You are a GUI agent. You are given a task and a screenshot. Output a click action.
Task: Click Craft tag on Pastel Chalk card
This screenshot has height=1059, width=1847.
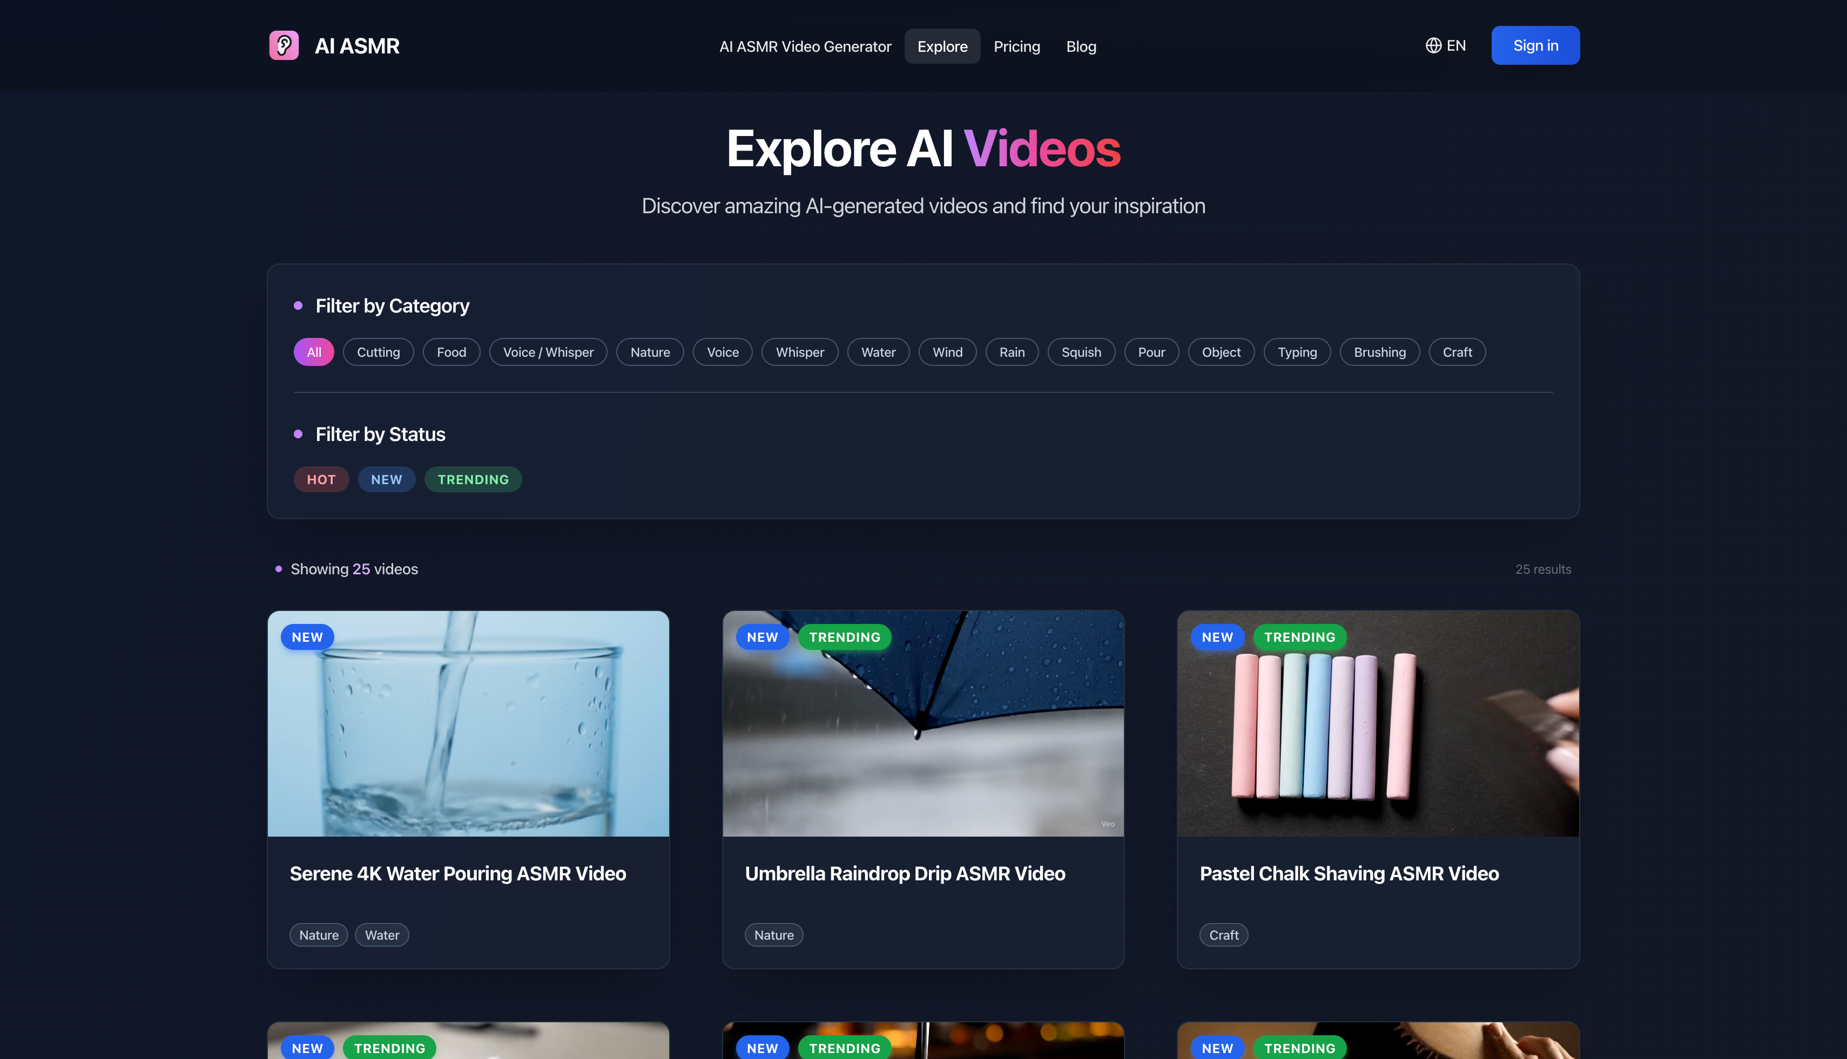[1223, 935]
